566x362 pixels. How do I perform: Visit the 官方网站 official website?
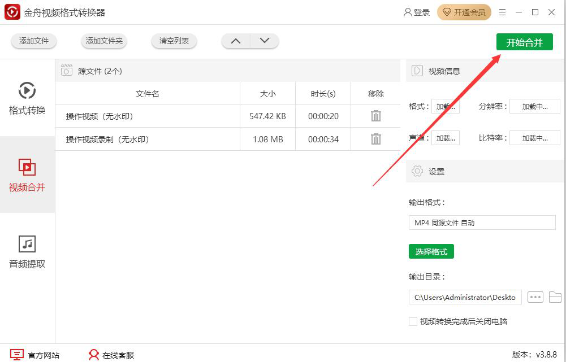pyautogui.click(x=35, y=355)
